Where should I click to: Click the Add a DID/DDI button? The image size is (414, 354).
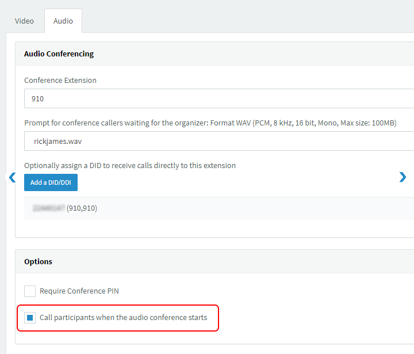click(x=51, y=182)
